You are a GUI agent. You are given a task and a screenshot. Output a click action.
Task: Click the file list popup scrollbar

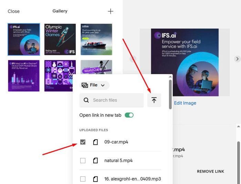pos(170,94)
